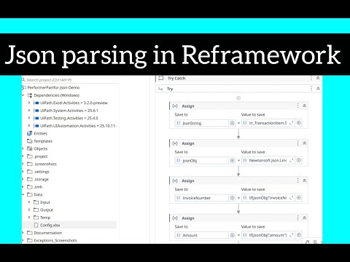Viewport: 350px width, 262px height.
Task: Expand the Input folder
Action: [29, 202]
